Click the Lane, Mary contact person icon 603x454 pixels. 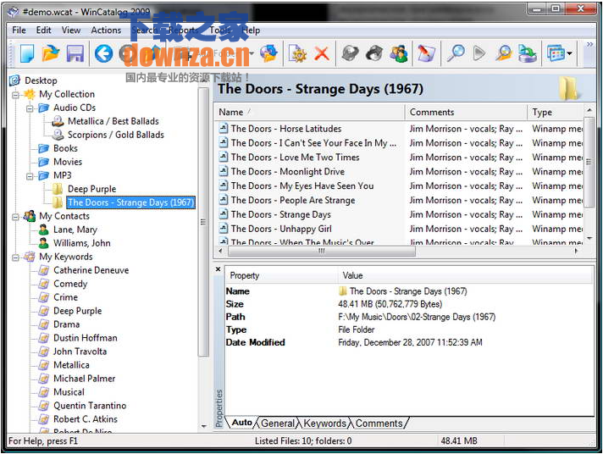[44, 230]
